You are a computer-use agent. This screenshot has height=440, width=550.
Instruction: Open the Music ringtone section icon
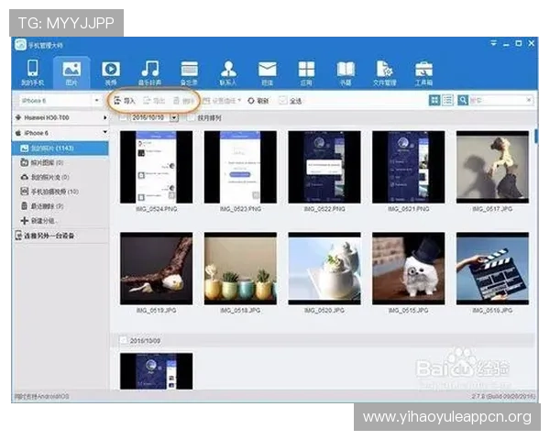pyautogui.click(x=149, y=71)
